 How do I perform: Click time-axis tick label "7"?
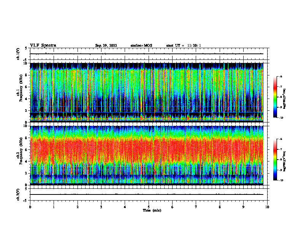[x=196, y=207]
